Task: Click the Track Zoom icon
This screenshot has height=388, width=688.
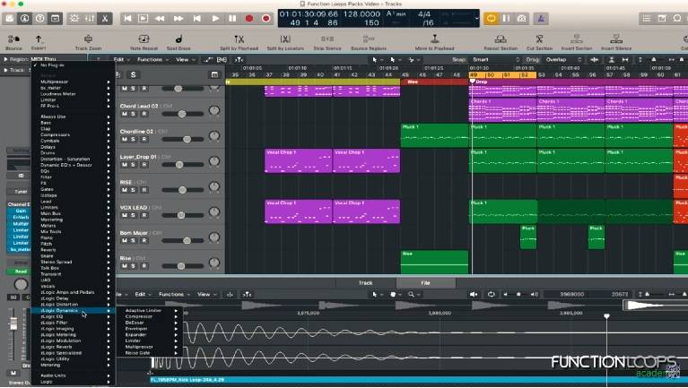Action: (x=88, y=39)
